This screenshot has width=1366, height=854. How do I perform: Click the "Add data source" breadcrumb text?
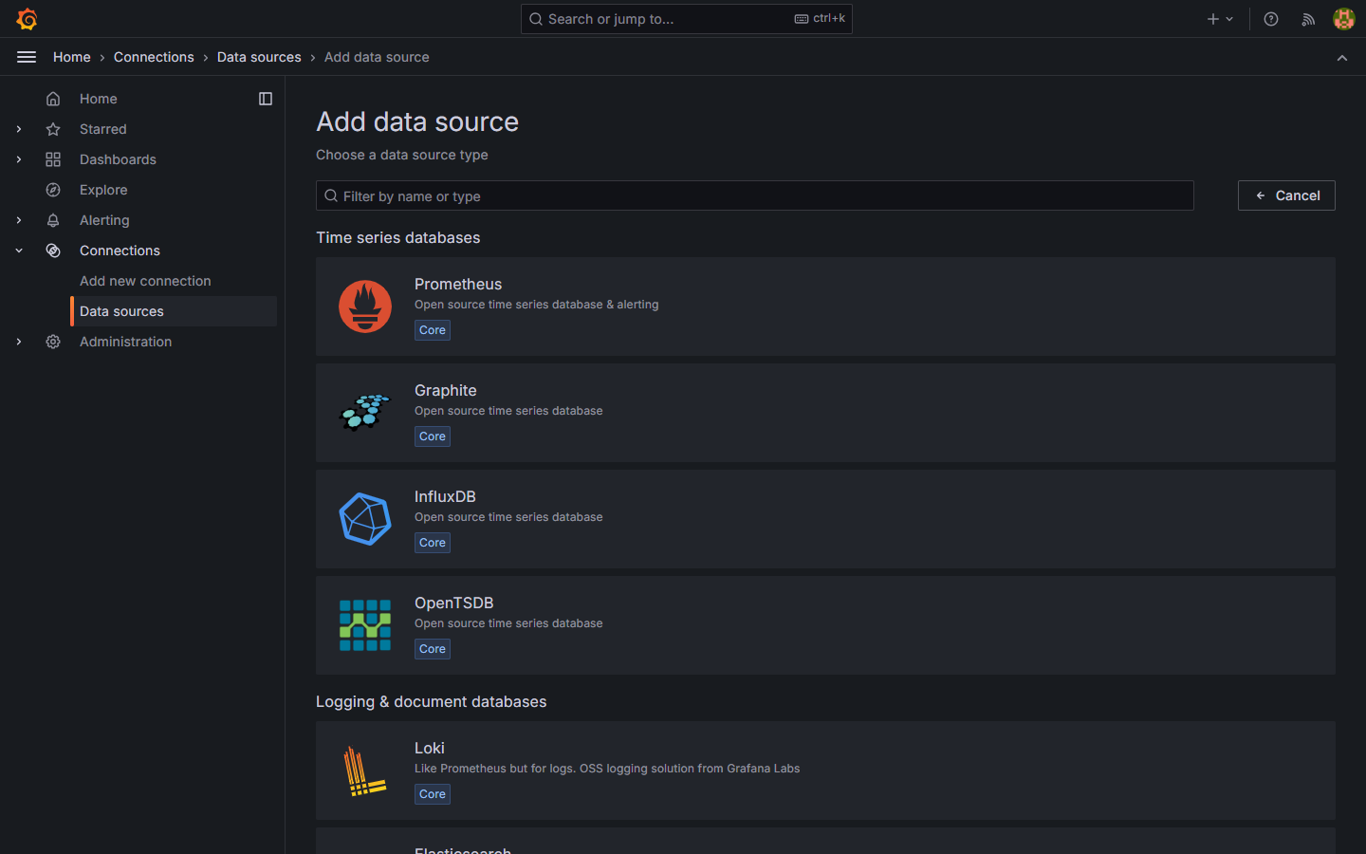377,57
